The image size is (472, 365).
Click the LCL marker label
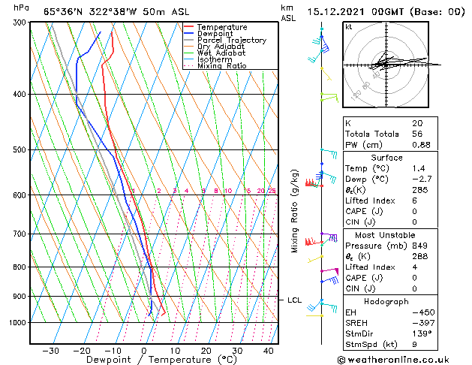pyautogui.click(x=294, y=300)
